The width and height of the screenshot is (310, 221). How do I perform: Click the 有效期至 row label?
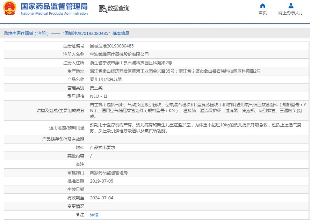pyautogui.click(x=76, y=198)
